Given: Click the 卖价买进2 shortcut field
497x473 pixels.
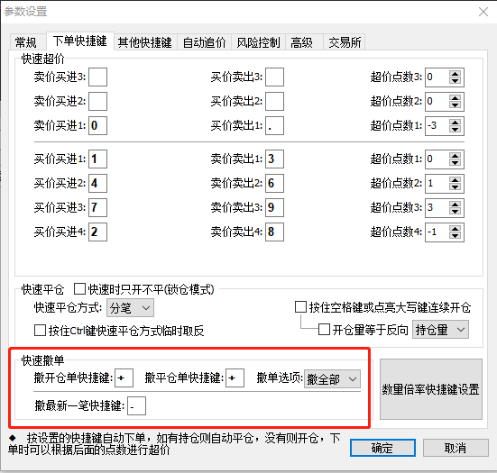Looking at the screenshot, I should (x=97, y=101).
